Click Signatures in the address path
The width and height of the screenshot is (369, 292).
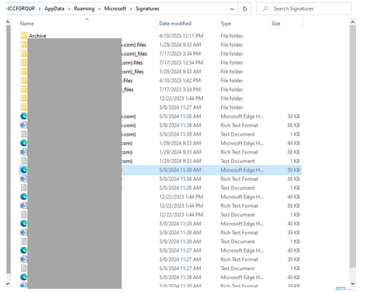coord(147,9)
